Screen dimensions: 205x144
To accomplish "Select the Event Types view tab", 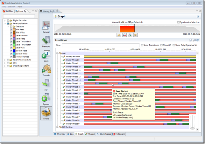I will coord(21,11).
